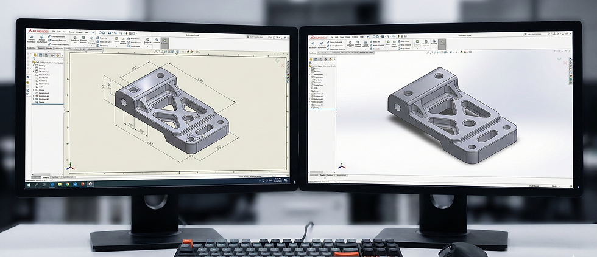Switch to second CommandManager tab on right monitor
This screenshot has width=597, height=257.
(320, 53)
